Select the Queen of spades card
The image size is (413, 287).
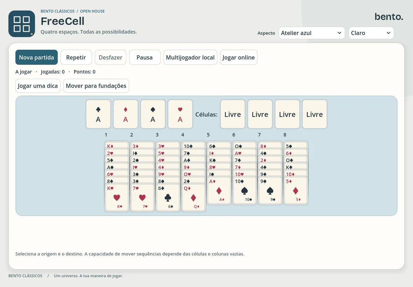click(245, 146)
